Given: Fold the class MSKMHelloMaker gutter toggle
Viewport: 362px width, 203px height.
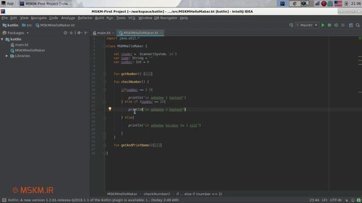Looking at the screenshot, I should (105, 46).
